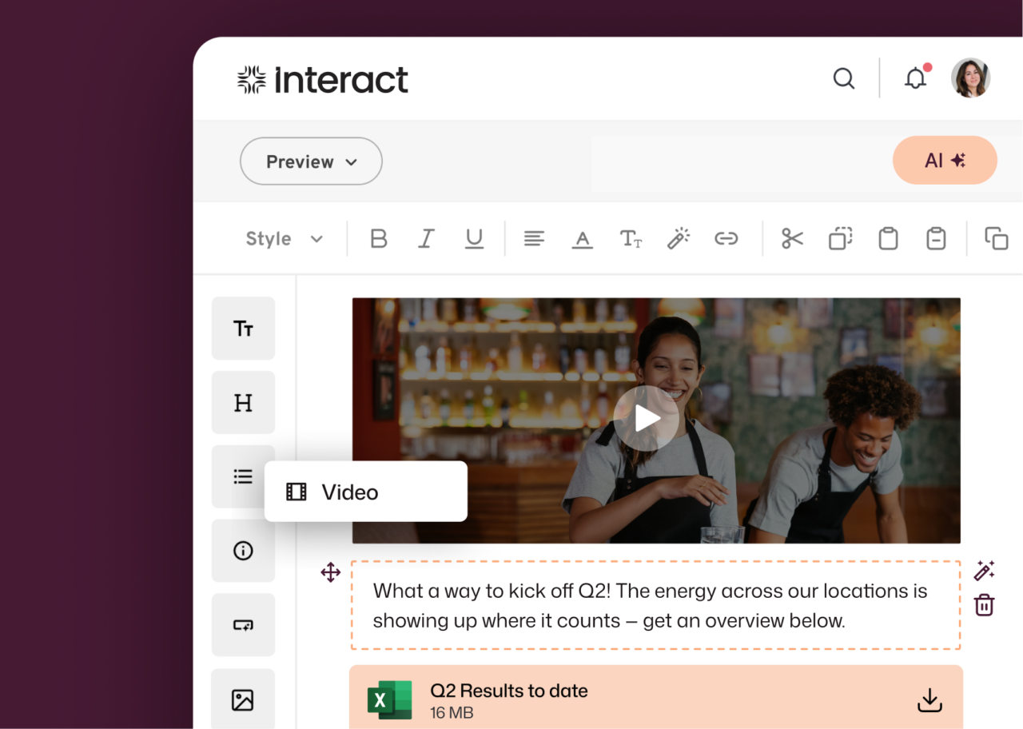Image resolution: width=1023 pixels, height=729 pixels.
Task: Click into the Q2 kick-off text block
Action: coord(655,605)
